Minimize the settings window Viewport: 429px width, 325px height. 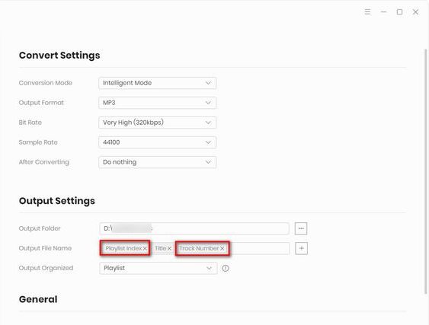[x=383, y=11]
